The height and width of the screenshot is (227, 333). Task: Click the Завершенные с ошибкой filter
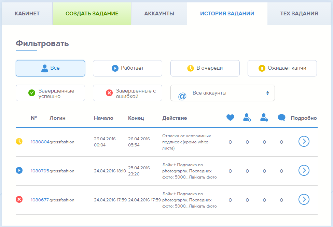tap(127, 93)
